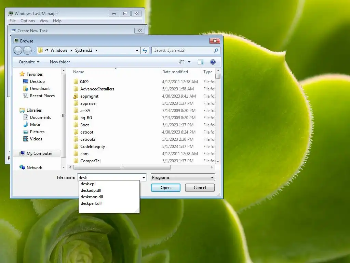
Task: Click the Create New Task title icon
Action: pyautogui.click(x=13, y=30)
